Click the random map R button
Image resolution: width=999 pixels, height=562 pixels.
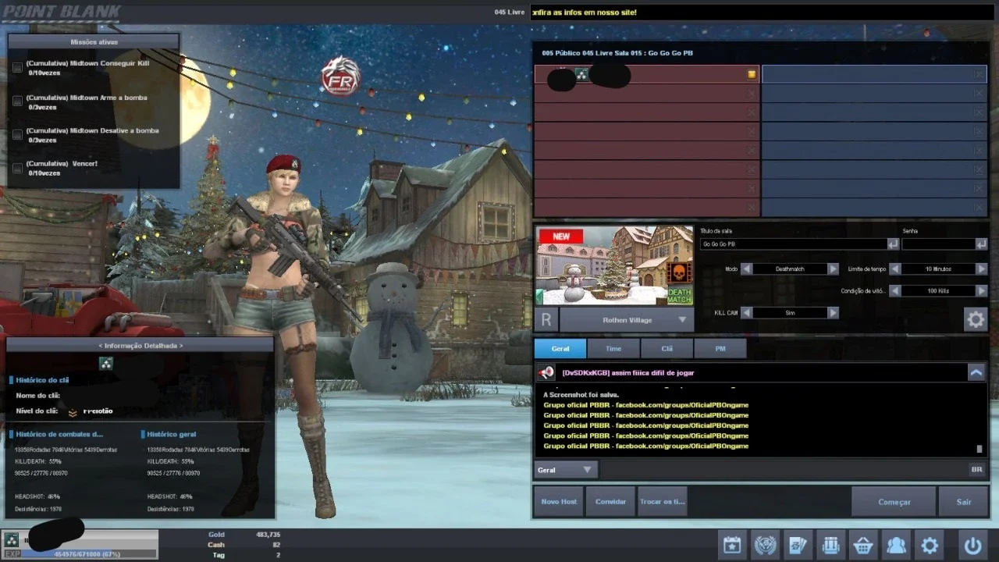546,319
